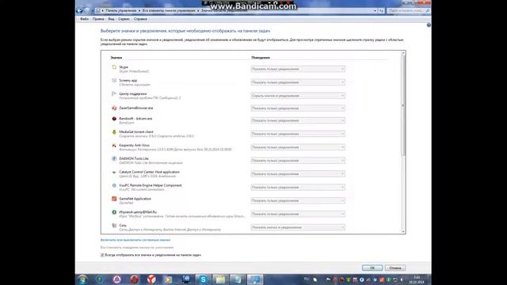
Task: Click the Значки column header
Action: (x=116, y=58)
